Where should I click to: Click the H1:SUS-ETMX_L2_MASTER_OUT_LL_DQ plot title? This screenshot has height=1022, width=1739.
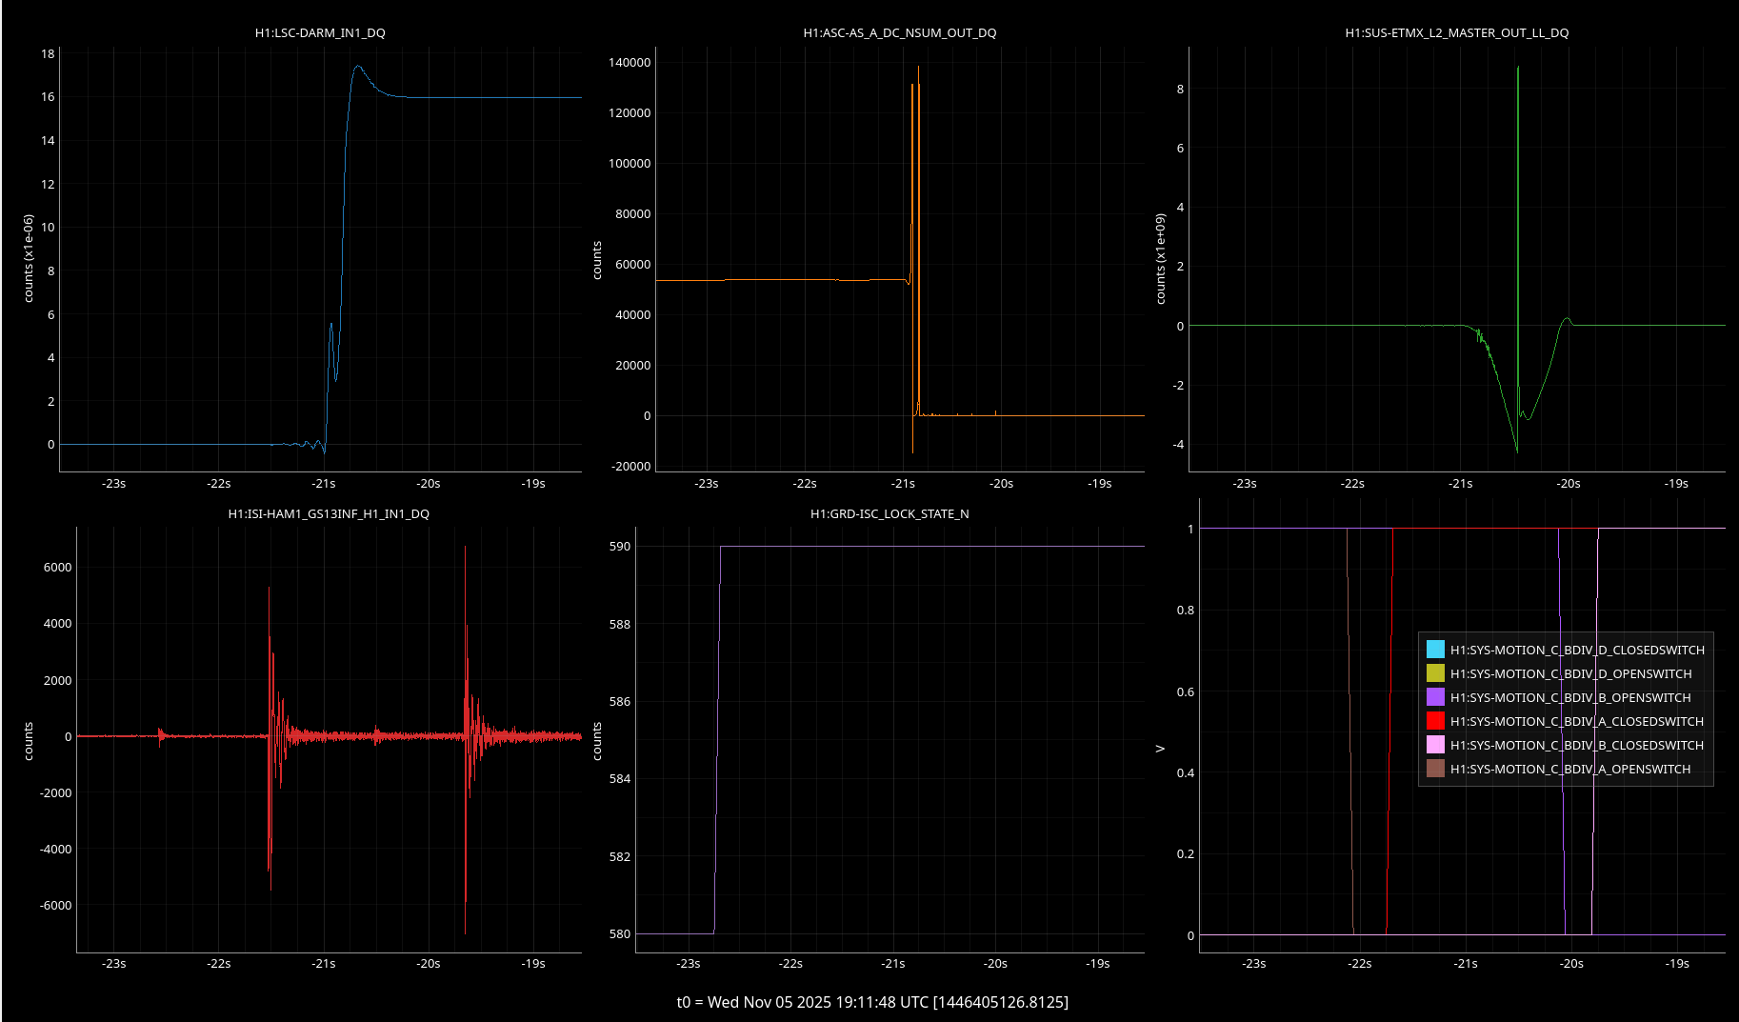pyautogui.click(x=1456, y=32)
